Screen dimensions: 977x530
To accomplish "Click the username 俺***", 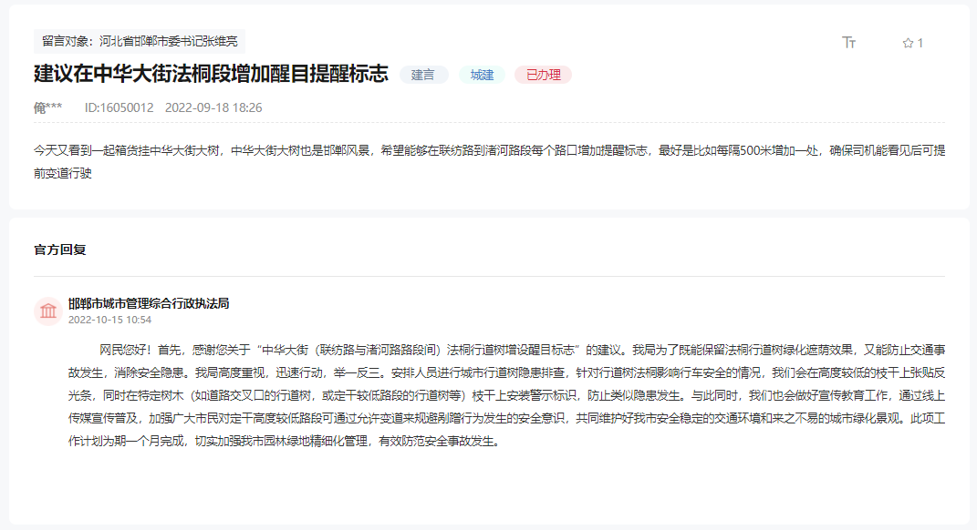I will coord(48,107).
